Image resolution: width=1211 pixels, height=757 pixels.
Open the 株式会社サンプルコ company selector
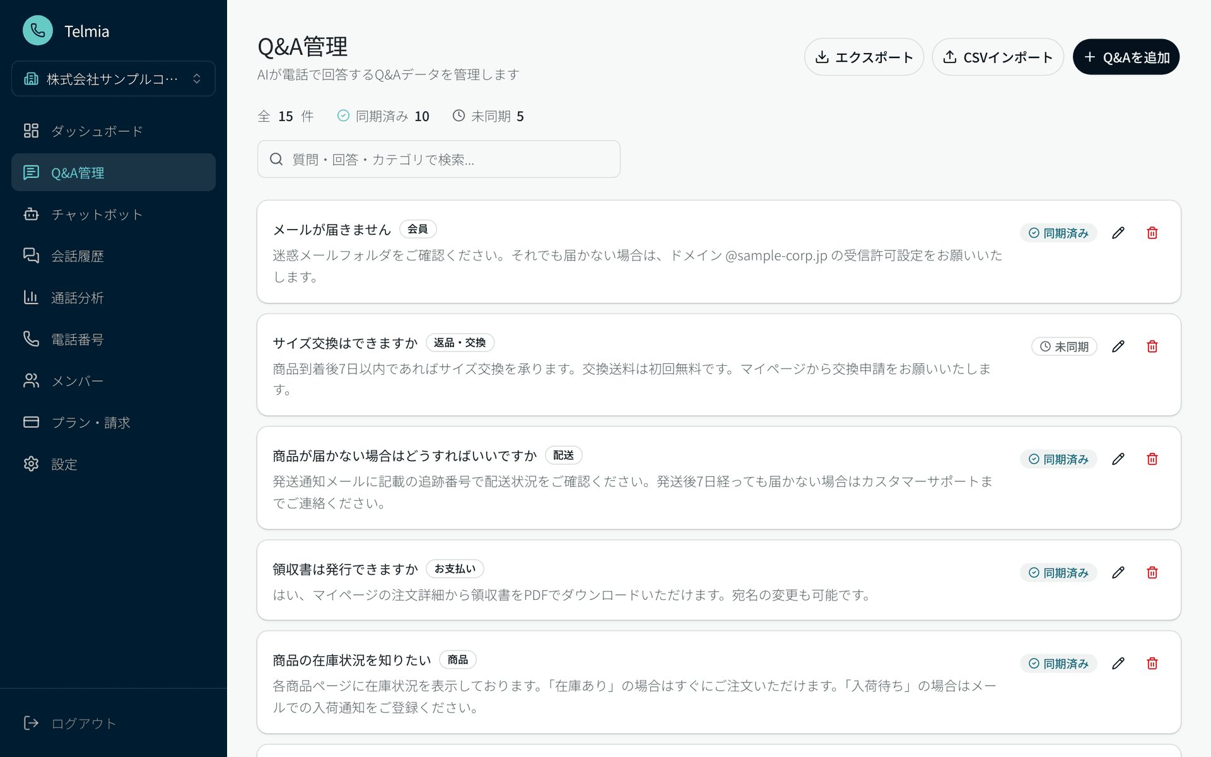pyautogui.click(x=113, y=78)
